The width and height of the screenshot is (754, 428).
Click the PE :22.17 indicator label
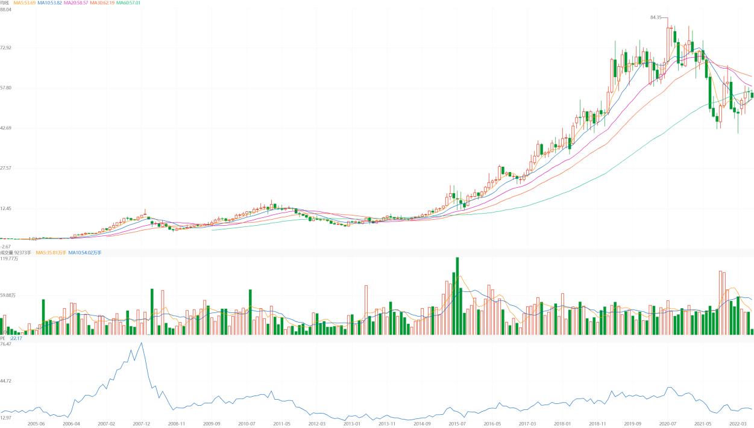tap(11, 338)
